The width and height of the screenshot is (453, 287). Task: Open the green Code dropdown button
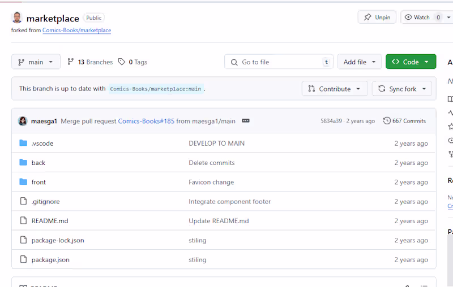click(411, 62)
